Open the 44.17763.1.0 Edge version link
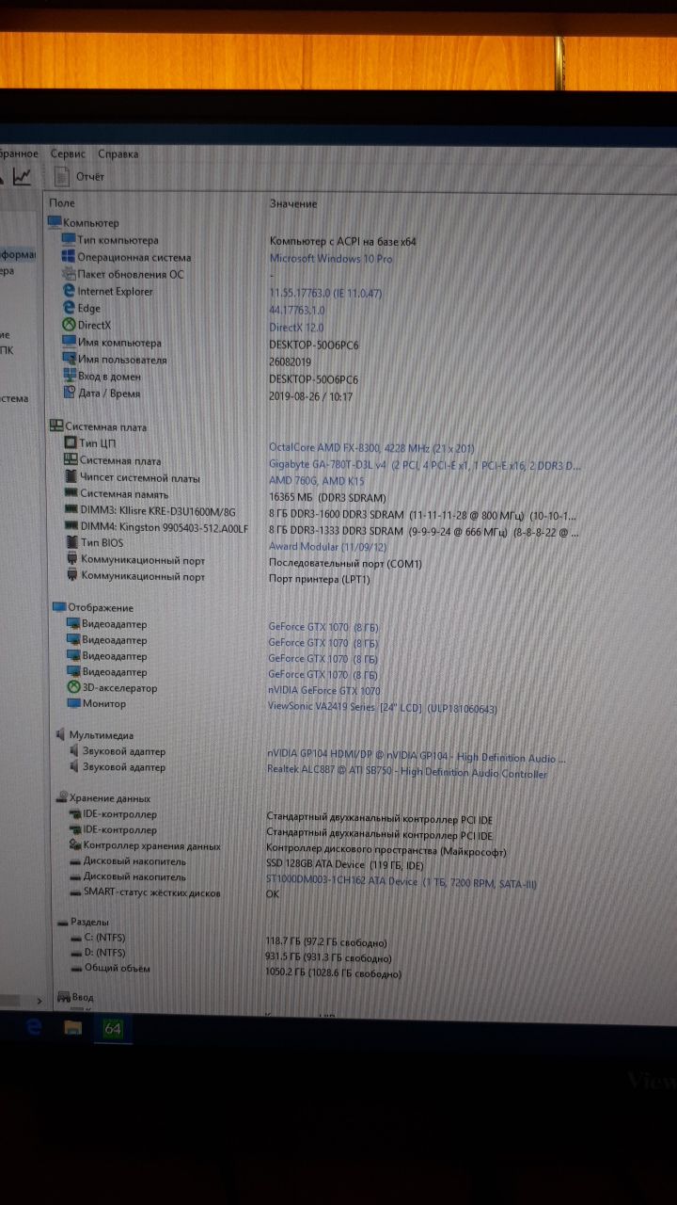 [297, 310]
